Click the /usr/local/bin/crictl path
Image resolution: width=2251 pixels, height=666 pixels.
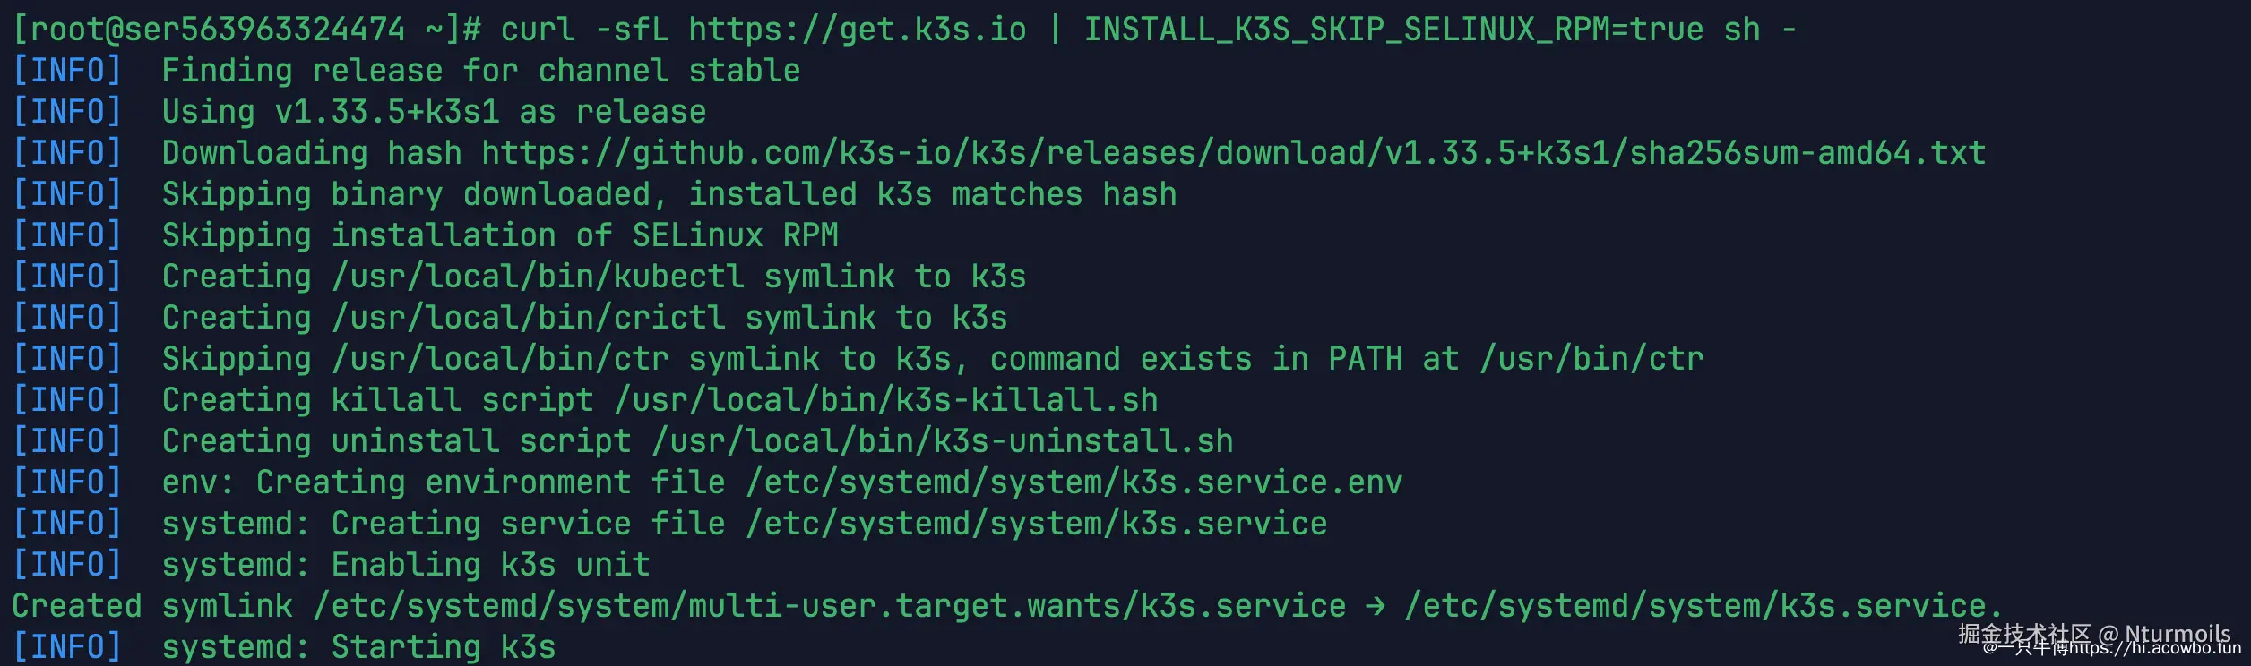coord(529,318)
